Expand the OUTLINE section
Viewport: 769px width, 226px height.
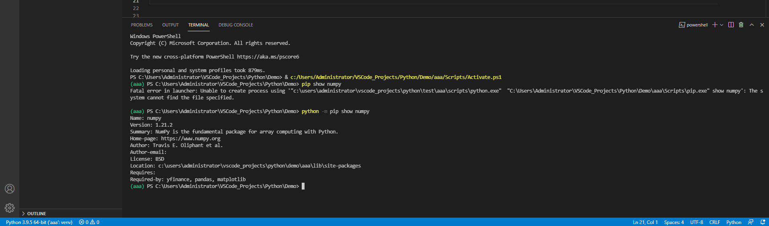coord(37,214)
